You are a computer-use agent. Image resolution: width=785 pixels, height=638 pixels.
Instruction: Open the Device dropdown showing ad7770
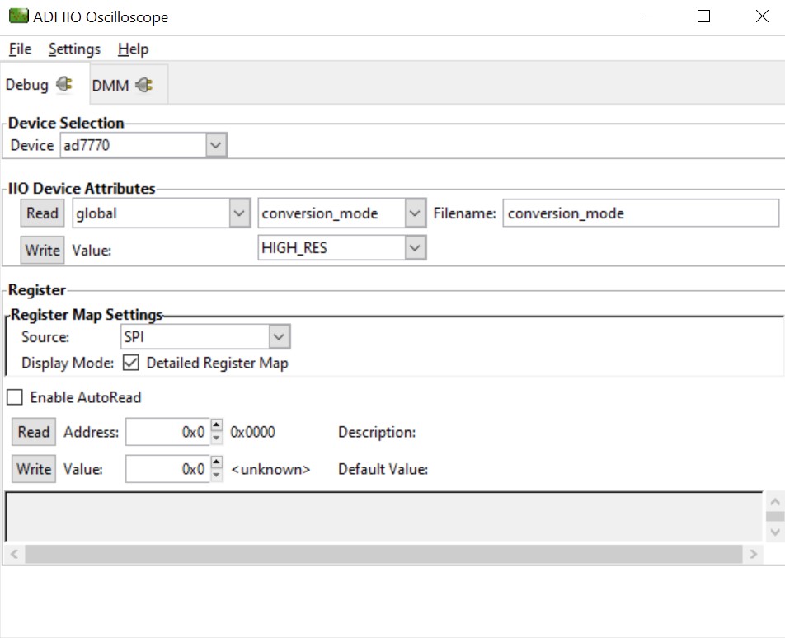click(215, 144)
